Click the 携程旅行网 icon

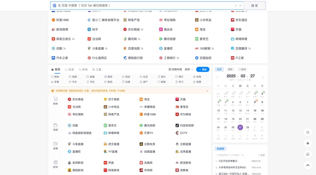tap(125, 58)
